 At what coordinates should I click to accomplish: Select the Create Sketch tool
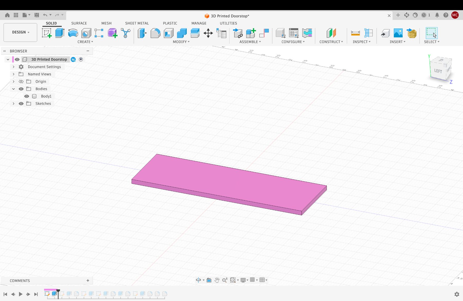(47, 33)
